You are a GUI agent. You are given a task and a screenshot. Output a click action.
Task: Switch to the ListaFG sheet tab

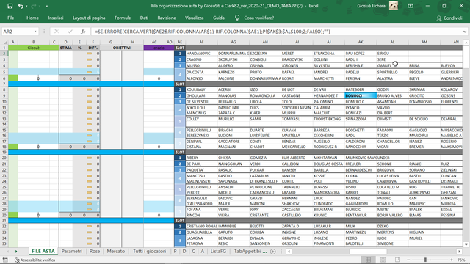coord(218,251)
